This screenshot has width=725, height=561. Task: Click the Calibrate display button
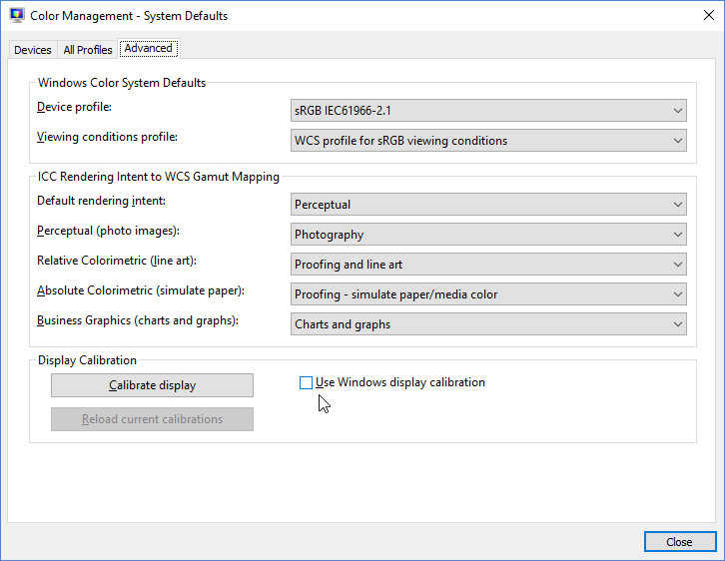click(152, 385)
